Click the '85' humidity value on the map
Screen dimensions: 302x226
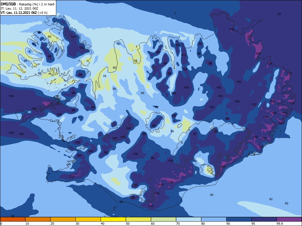114,89
